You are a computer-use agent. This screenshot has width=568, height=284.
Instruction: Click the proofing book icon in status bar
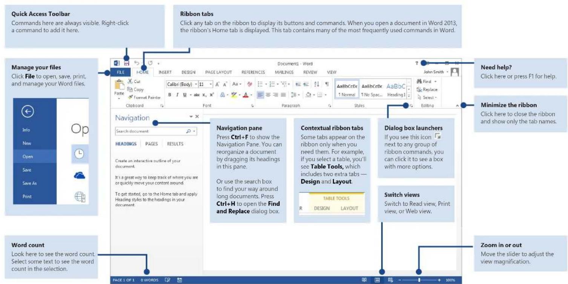(167, 280)
